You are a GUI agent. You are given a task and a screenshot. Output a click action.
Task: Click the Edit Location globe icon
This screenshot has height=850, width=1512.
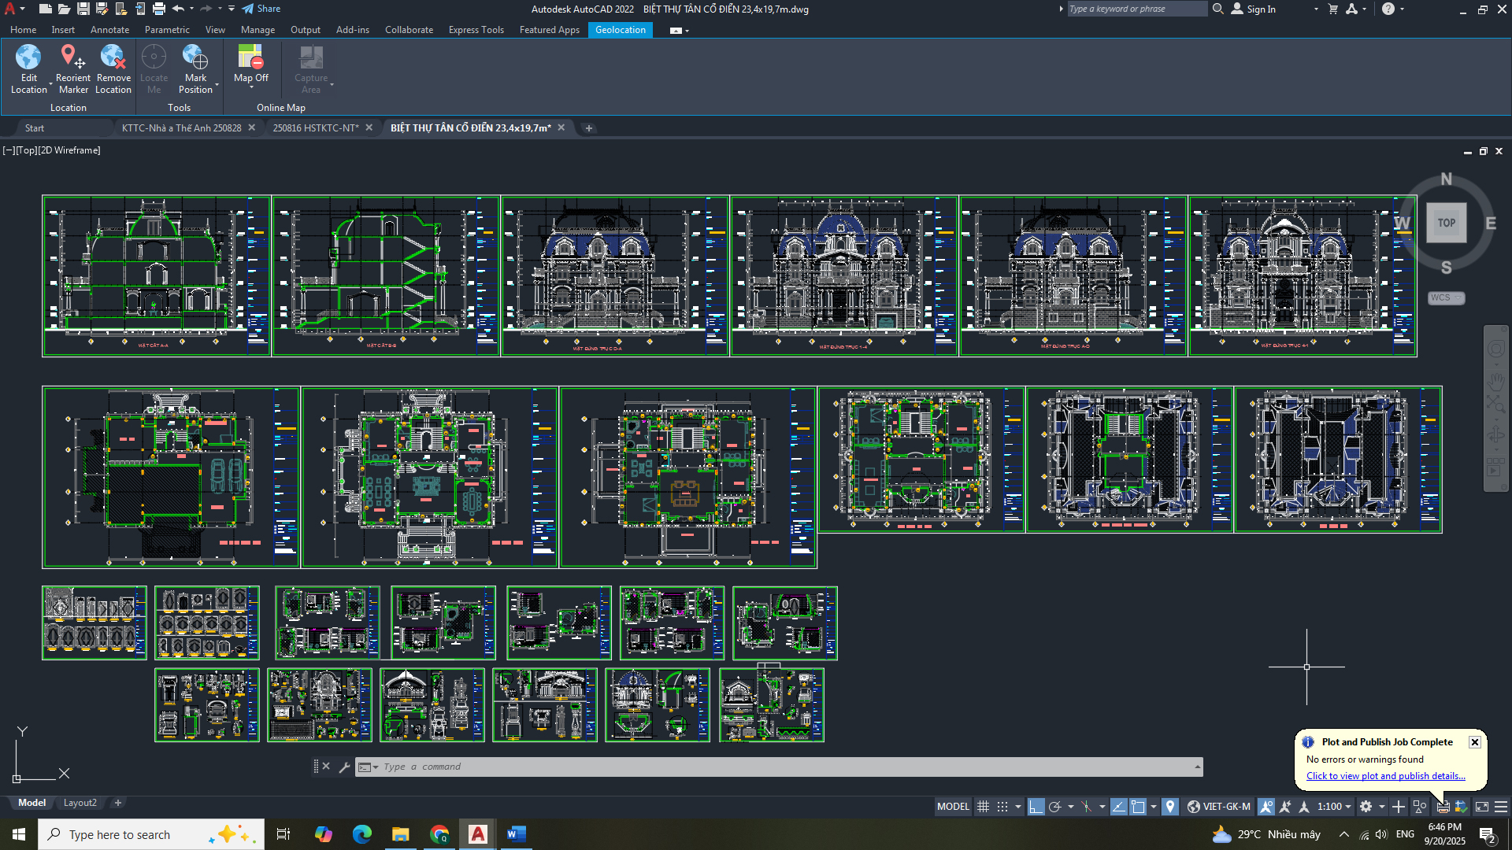point(28,57)
